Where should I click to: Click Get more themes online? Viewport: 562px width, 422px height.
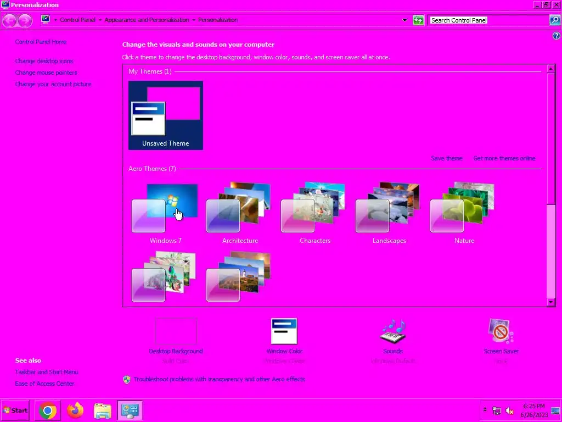click(x=504, y=158)
